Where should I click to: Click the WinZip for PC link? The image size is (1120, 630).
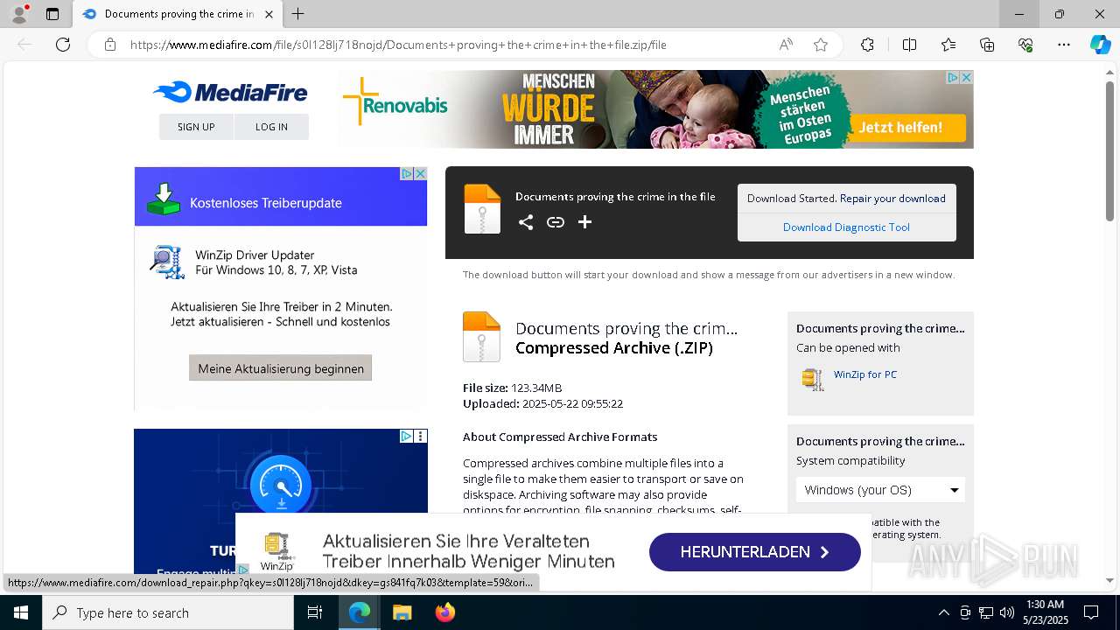pyautogui.click(x=865, y=374)
